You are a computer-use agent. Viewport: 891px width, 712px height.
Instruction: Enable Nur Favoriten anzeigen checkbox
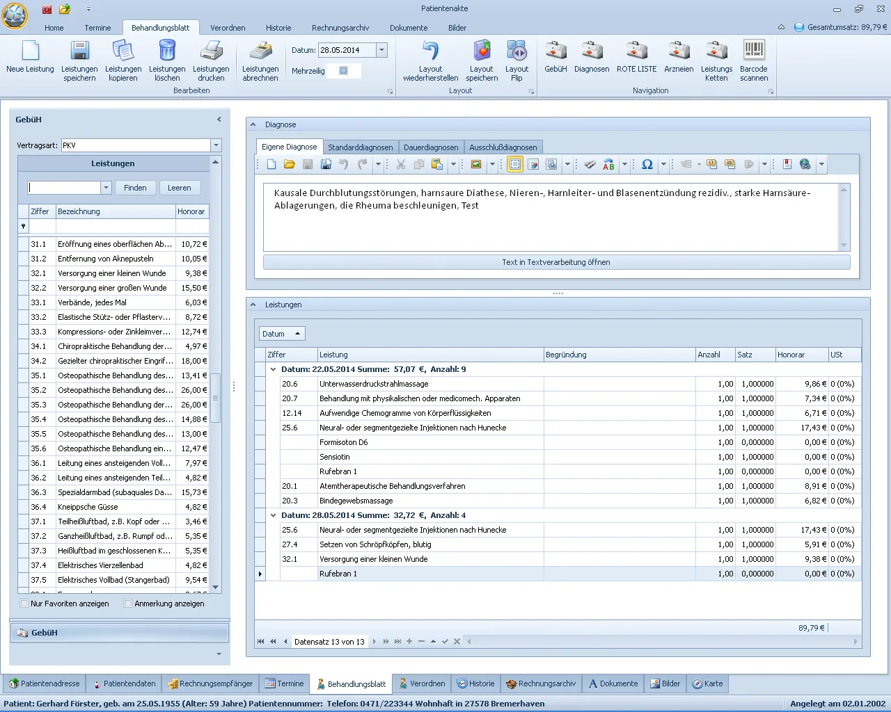coord(24,604)
